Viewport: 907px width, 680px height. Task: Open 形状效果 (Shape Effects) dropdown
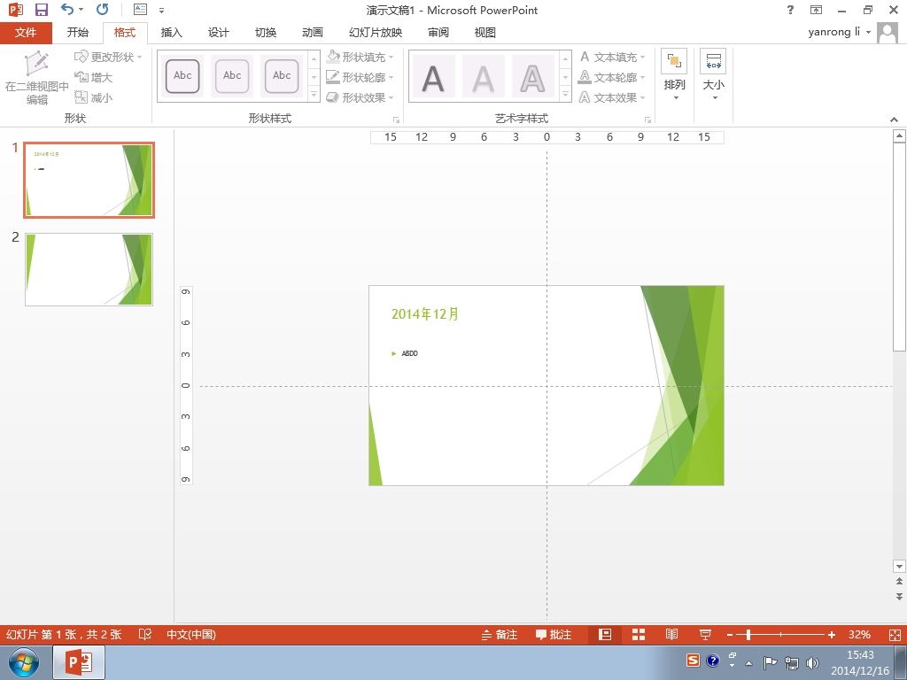coord(360,97)
